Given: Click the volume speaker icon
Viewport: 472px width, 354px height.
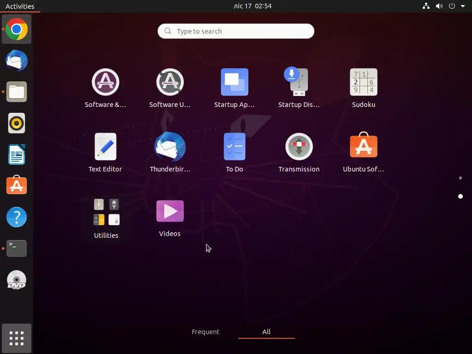Looking at the screenshot, I should [x=439, y=6].
